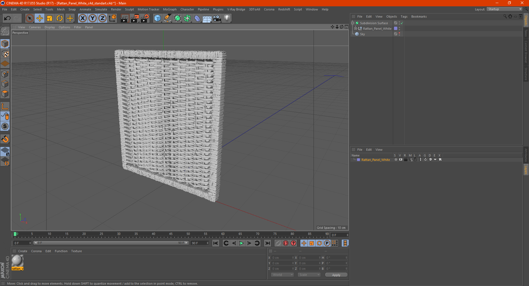Add a Cube primitive object
The height and width of the screenshot is (286, 529).
pyautogui.click(x=157, y=18)
